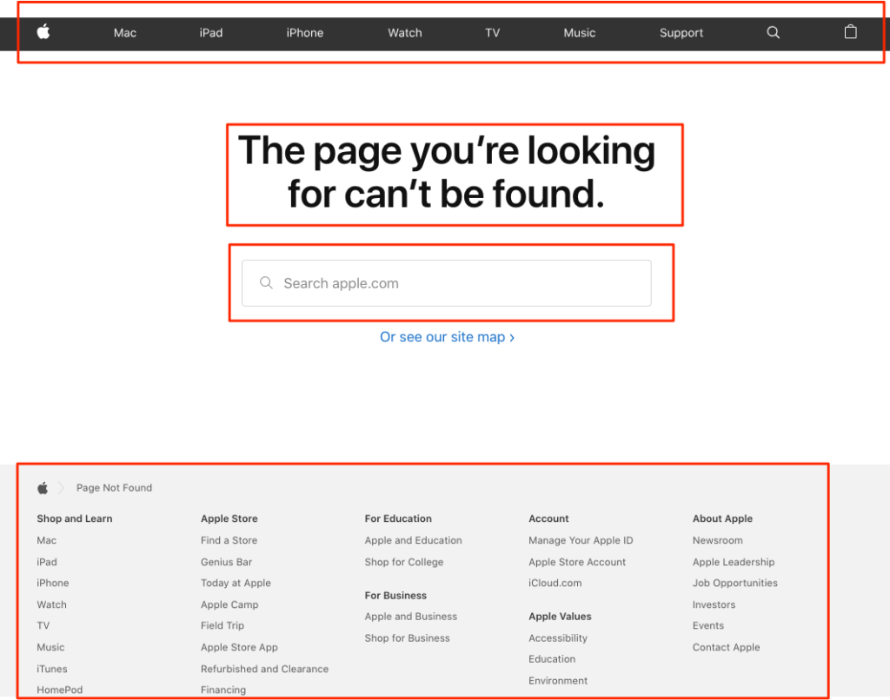The image size is (890, 700).
Task: Open the Newsroom link
Action: [x=717, y=540]
